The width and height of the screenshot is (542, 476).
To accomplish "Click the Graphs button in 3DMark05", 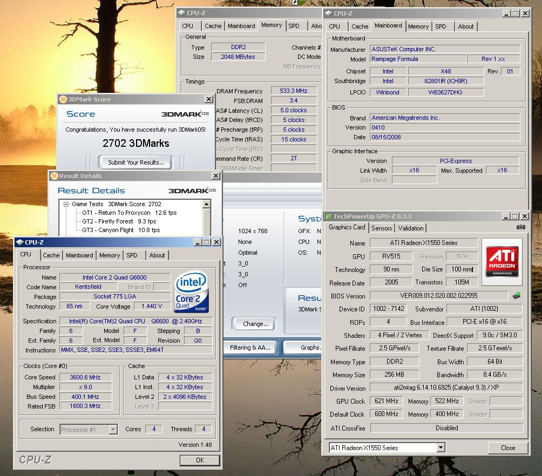I will [x=303, y=348].
